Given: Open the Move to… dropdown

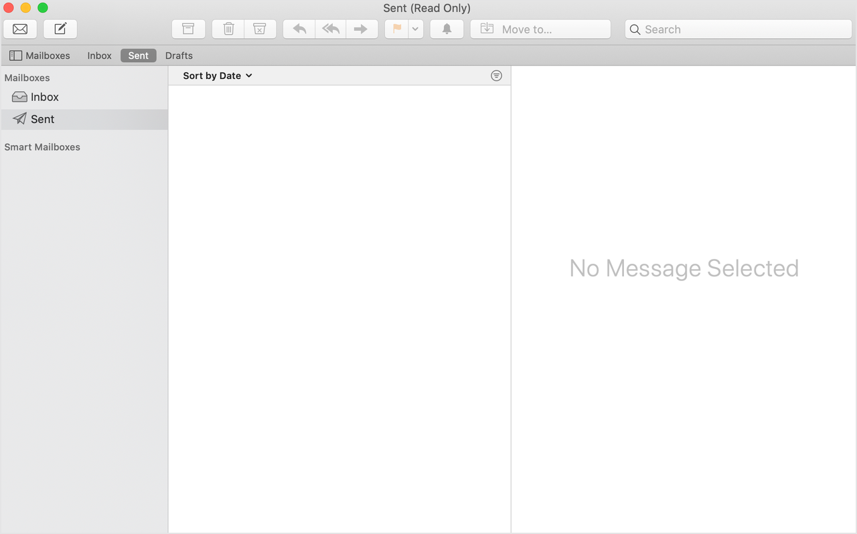Looking at the screenshot, I should point(540,29).
